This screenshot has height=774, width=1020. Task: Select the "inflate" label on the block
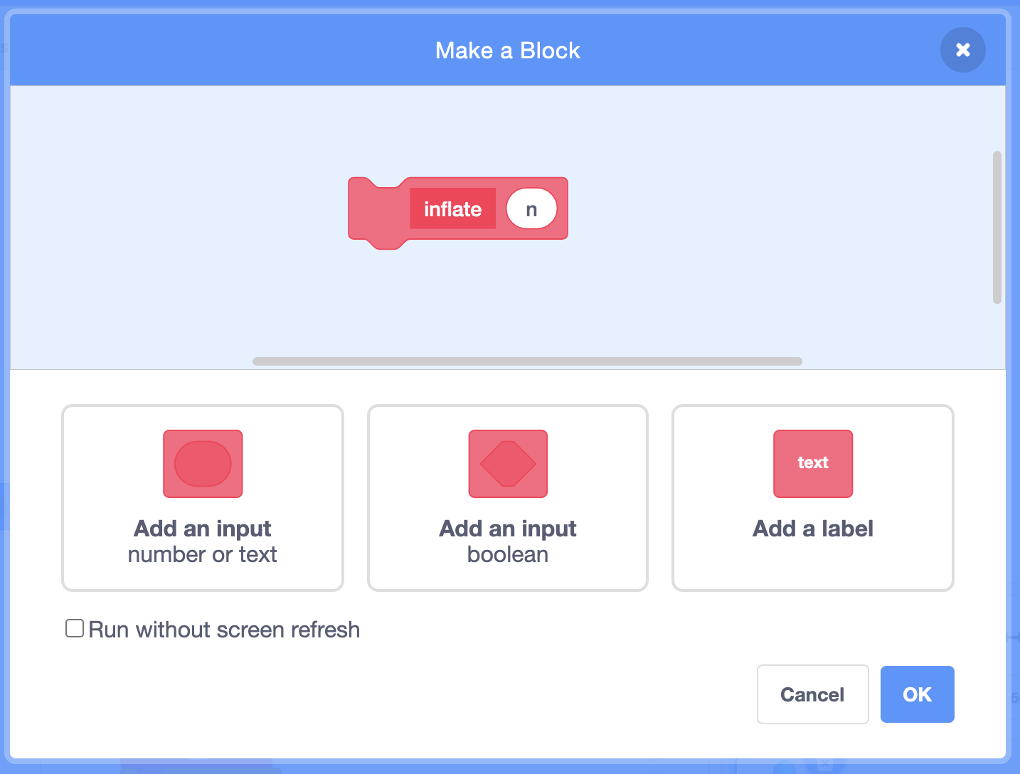coord(452,208)
